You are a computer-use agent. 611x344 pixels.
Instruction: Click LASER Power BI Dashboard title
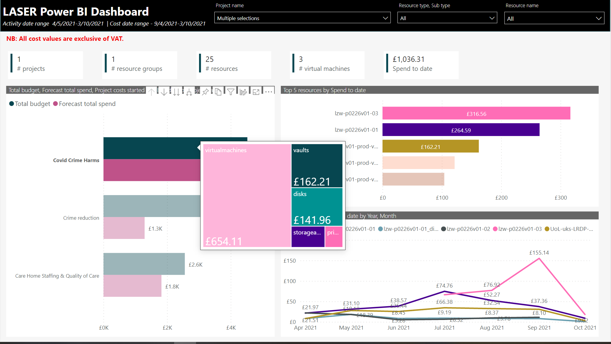[x=76, y=12]
